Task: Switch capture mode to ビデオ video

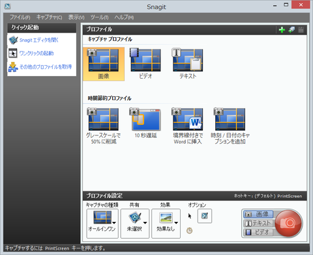Action: [x=258, y=232]
